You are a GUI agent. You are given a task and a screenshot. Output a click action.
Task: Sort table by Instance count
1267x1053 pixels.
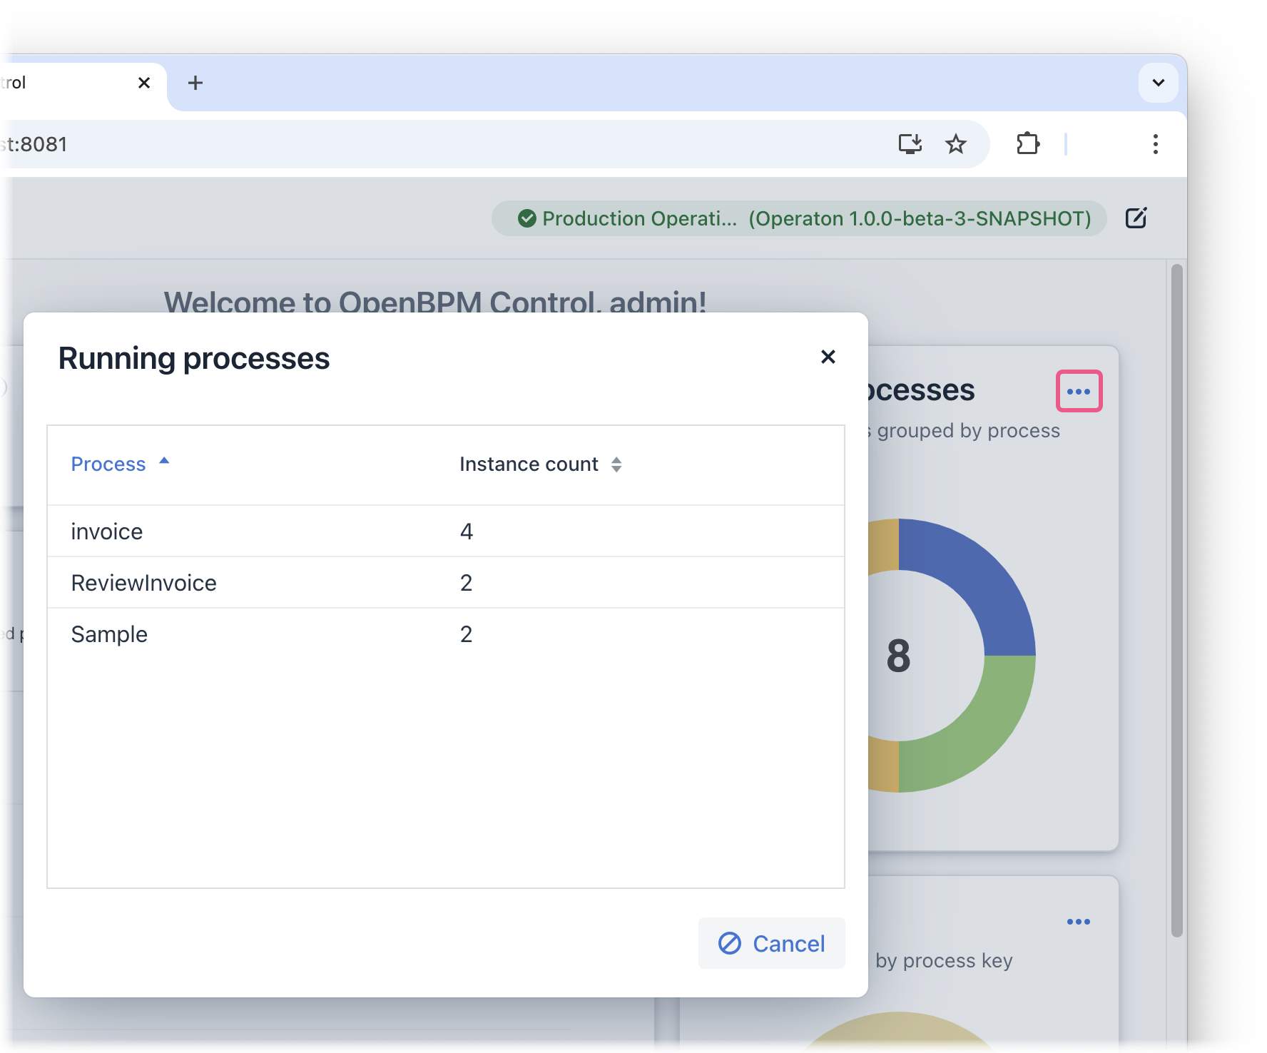[x=541, y=464]
